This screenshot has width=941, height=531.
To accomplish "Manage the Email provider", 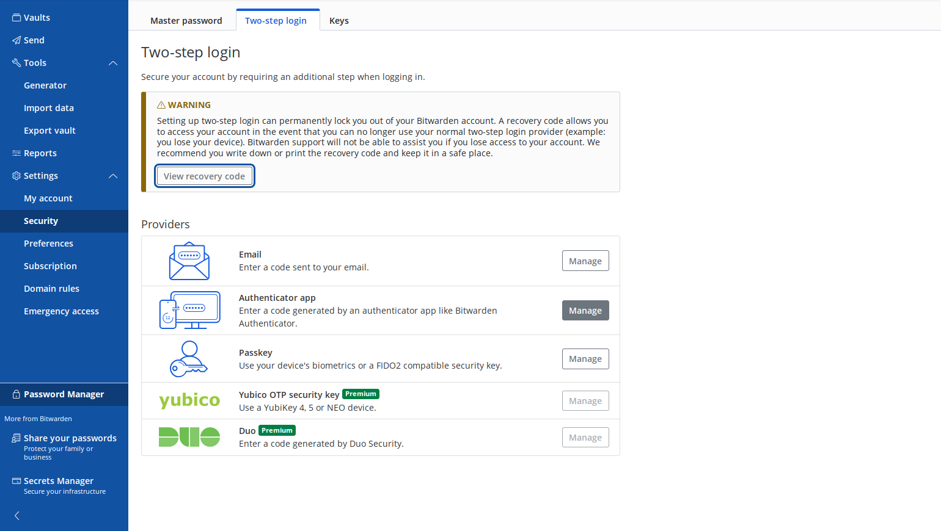I will [585, 261].
